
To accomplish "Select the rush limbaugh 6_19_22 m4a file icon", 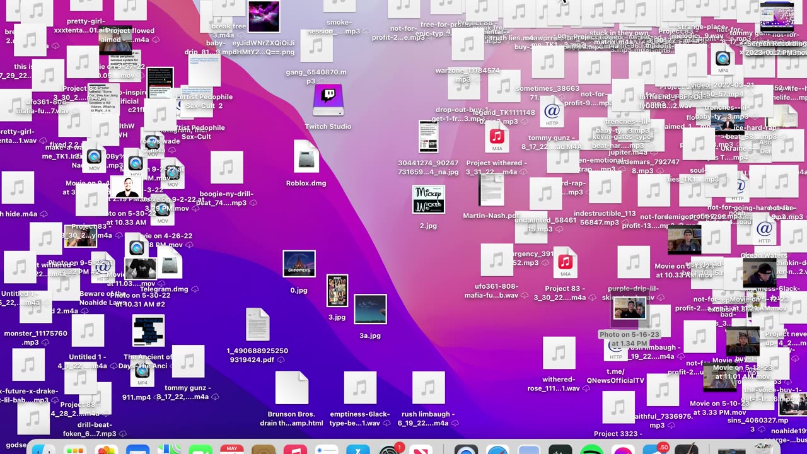I will pyautogui.click(x=428, y=388).
